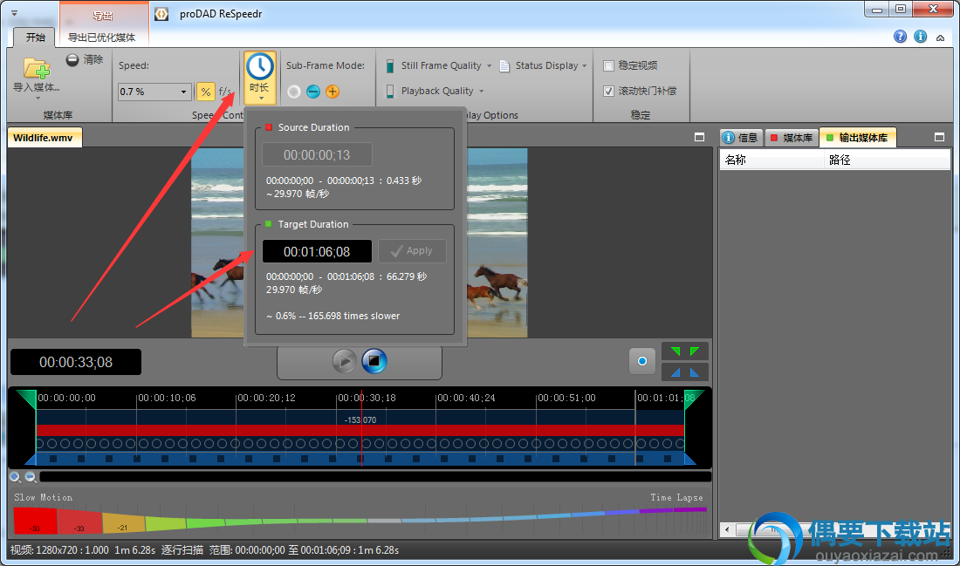Switch speed unit to percent (%) button
The width and height of the screenshot is (960, 566).
click(x=206, y=92)
